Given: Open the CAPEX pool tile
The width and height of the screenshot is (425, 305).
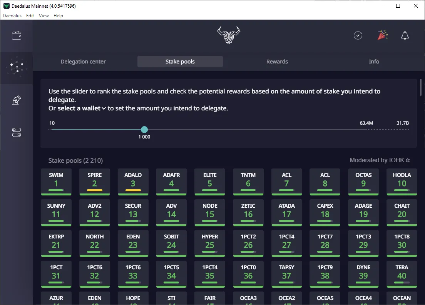Looking at the screenshot, I should (325, 213).
